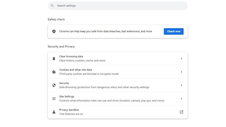Image resolution: width=226 pixels, height=127 pixels.
Task: Expand Site Settings with its right arrow
Action: point(181,99)
